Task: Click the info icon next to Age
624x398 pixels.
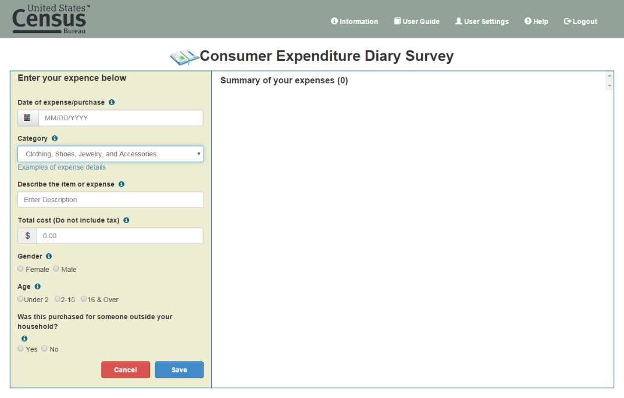Action: coord(38,286)
